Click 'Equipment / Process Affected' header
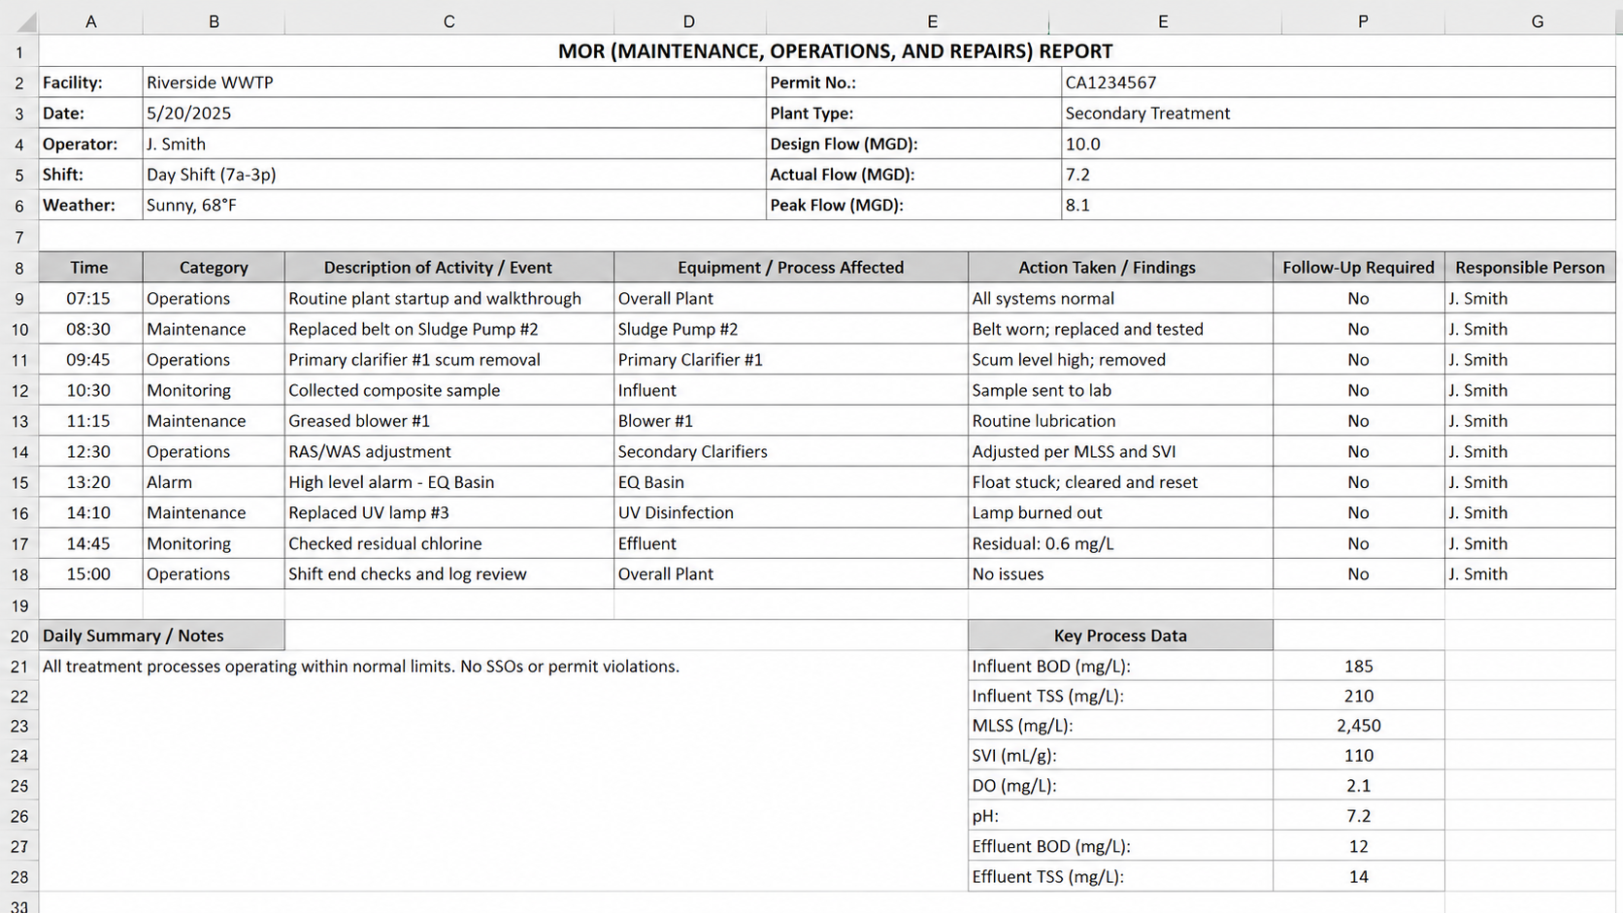 click(x=790, y=267)
